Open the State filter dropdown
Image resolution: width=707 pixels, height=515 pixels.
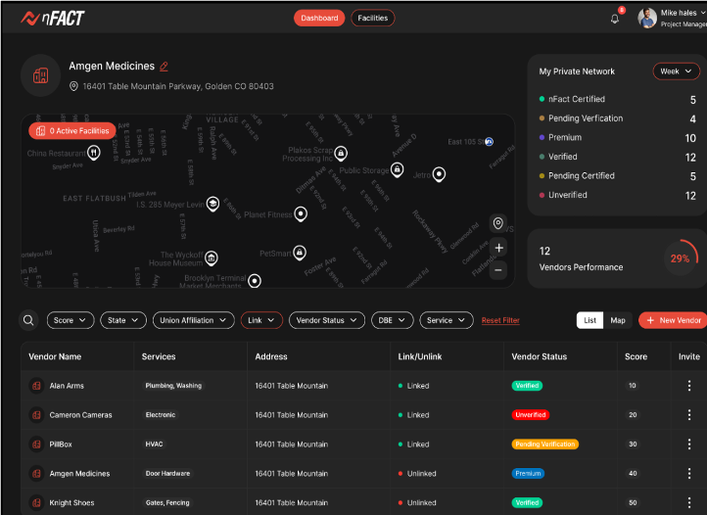pyautogui.click(x=123, y=320)
